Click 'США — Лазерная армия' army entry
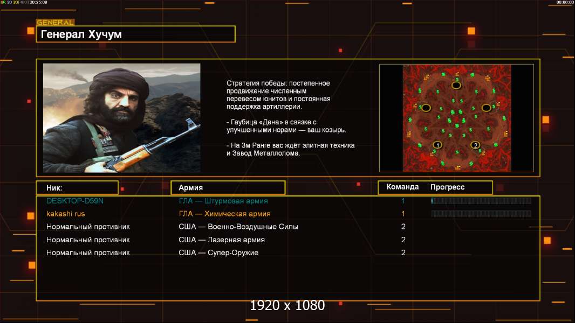This screenshot has height=323, width=575. 222,240
